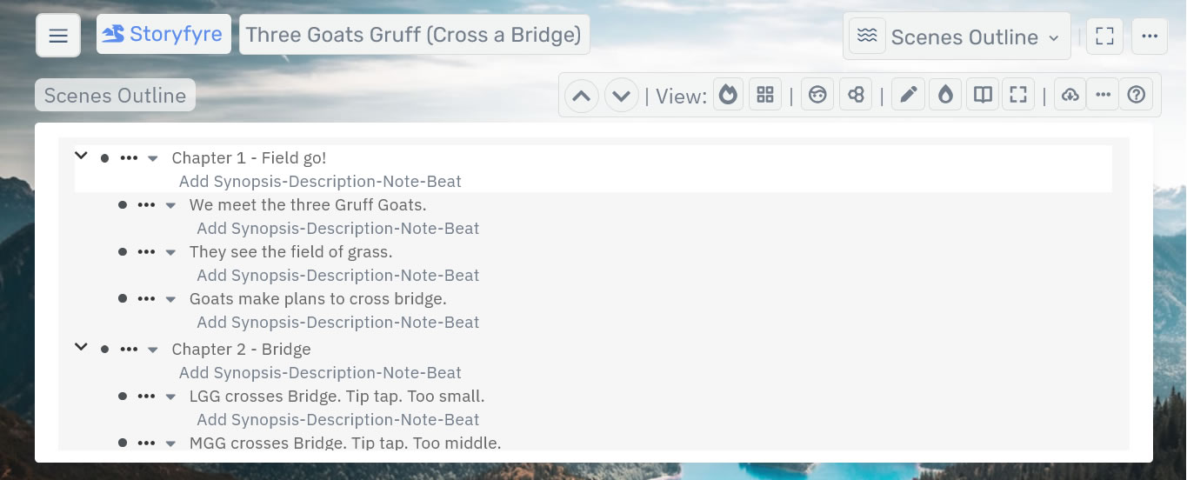Click the cloud download icon
Viewport: 1187px width, 480px height.
tap(1070, 95)
